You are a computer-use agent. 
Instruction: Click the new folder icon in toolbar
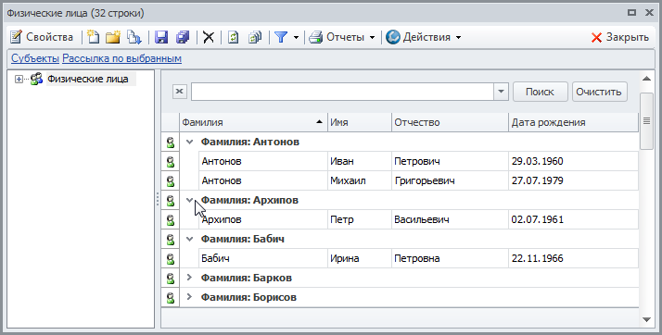113,37
